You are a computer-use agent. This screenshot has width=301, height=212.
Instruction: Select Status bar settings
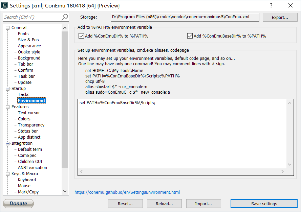[x=28, y=131]
